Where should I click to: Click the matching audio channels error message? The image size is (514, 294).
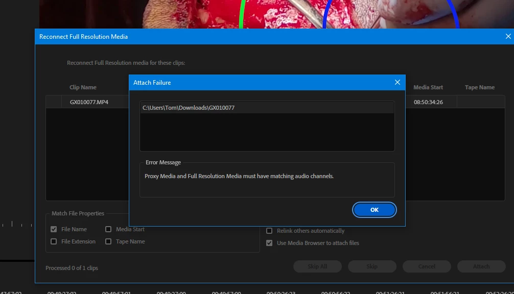tap(239, 176)
